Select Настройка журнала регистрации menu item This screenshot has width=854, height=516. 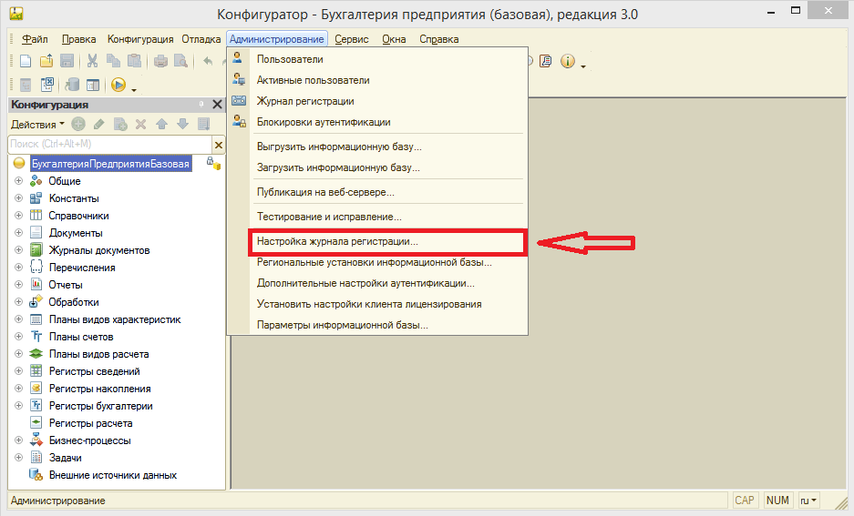337,243
